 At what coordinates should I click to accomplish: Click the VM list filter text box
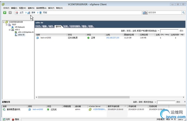169,31
